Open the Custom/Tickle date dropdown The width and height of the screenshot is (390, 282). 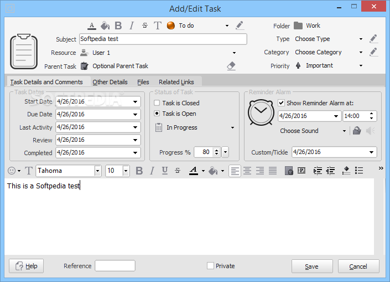pyautogui.click(x=371, y=152)
